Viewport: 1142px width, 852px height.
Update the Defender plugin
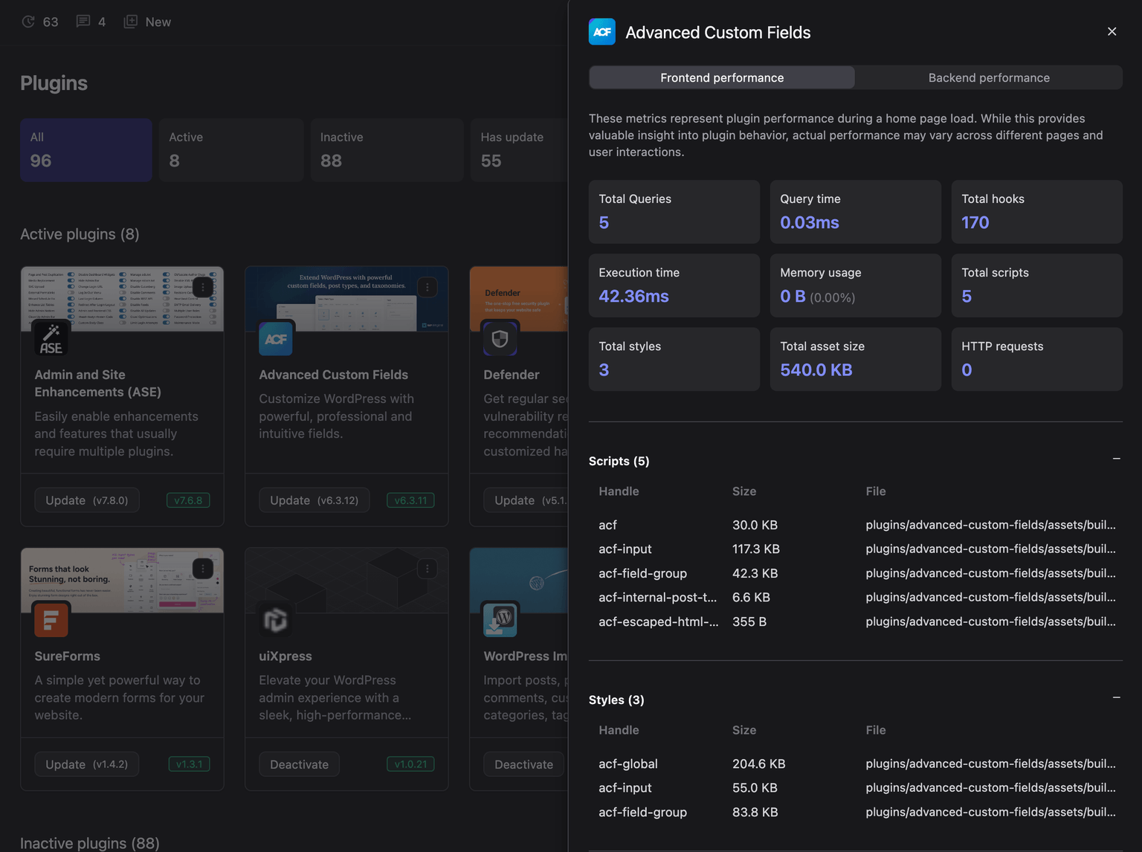pos(526,500)
